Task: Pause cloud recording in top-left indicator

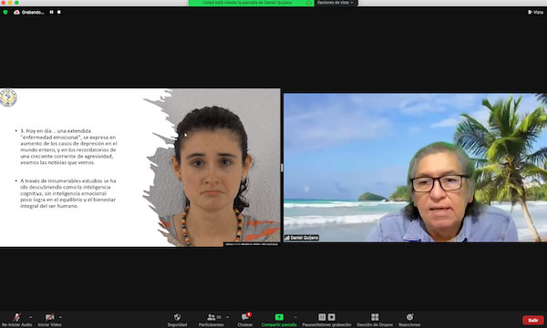Action: pyautogui.click(x=52, y=12)
